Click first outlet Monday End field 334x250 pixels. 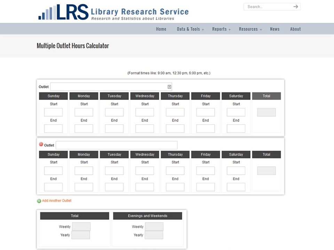(84, 128)
